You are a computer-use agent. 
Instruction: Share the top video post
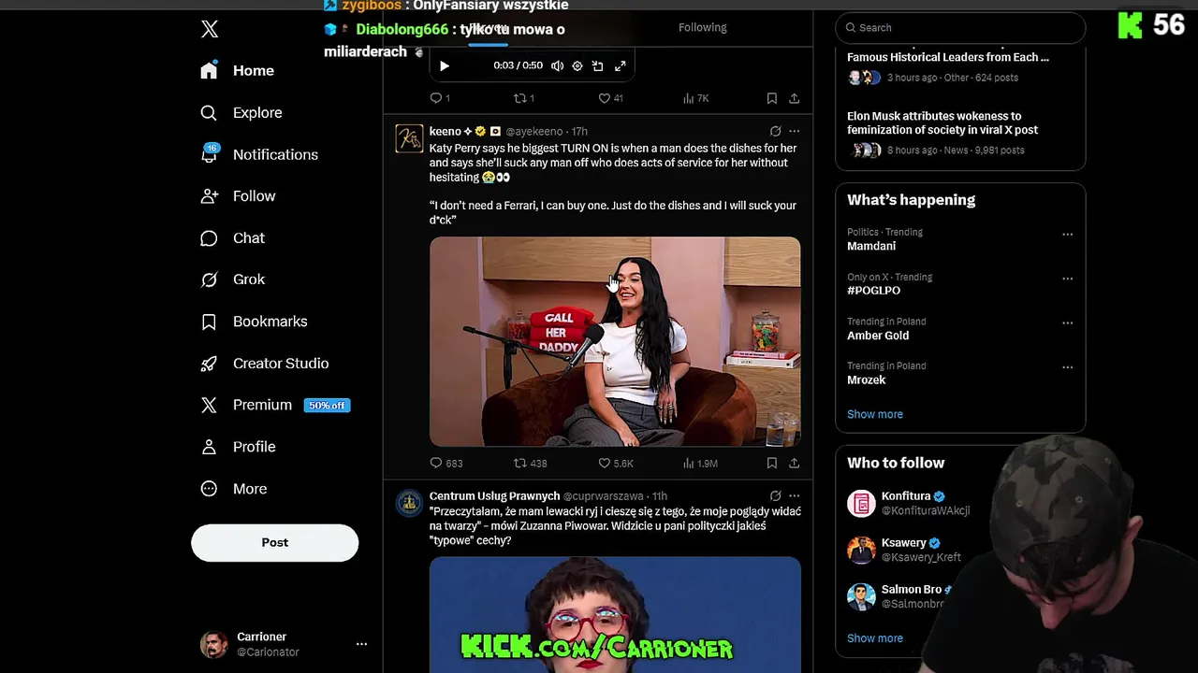(x=794, y=98)
